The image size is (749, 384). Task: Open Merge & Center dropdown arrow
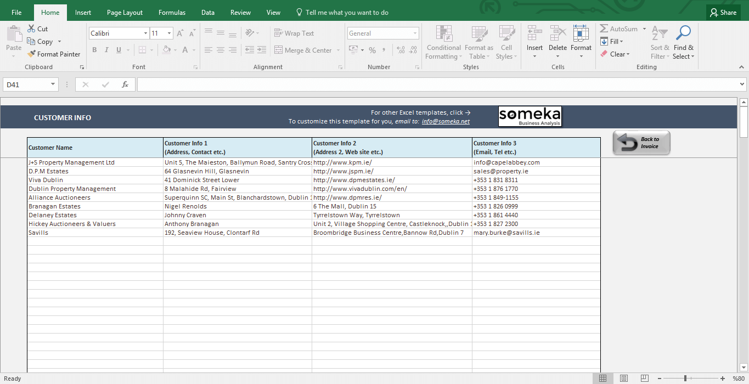tap(338, 50)
